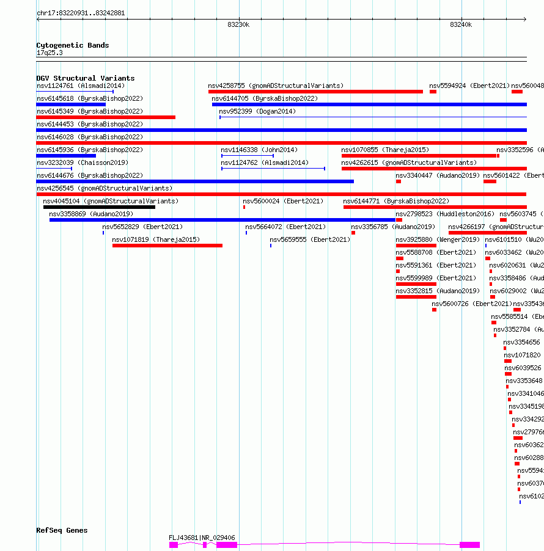Open the nsv6033462 variant label
544x551 pixels.
point(515,252)
